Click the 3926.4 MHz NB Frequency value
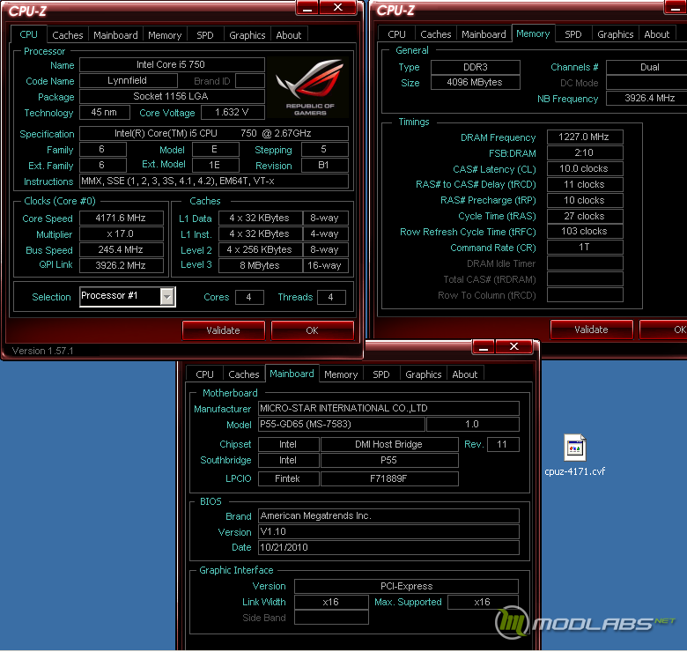Viewport: 687px width, 652px height. coord(646,98)
